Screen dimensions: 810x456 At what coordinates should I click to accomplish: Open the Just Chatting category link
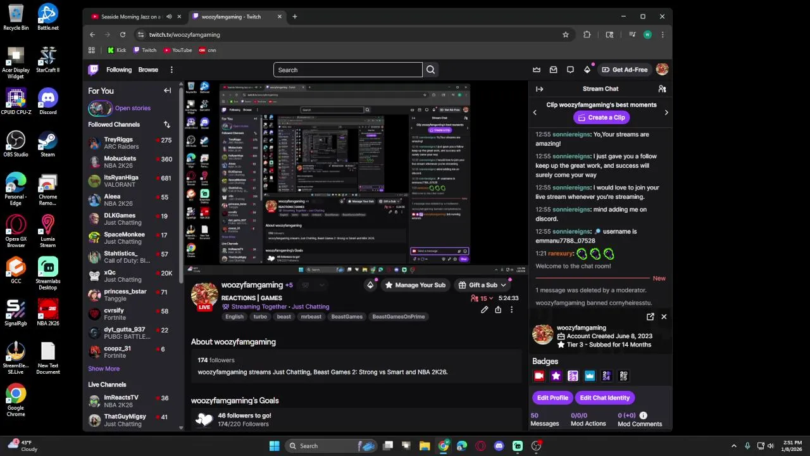(311, 307)
